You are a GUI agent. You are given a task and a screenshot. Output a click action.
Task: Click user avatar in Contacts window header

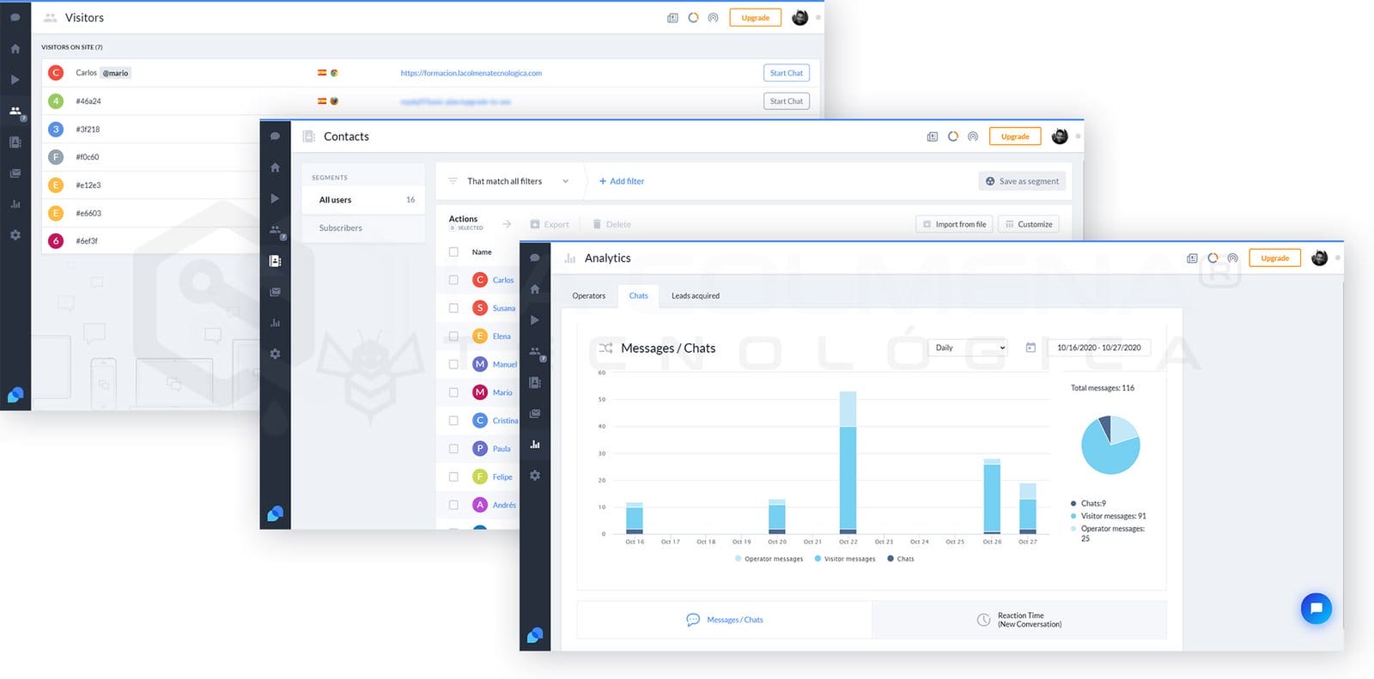click(x=1060, y=136)
